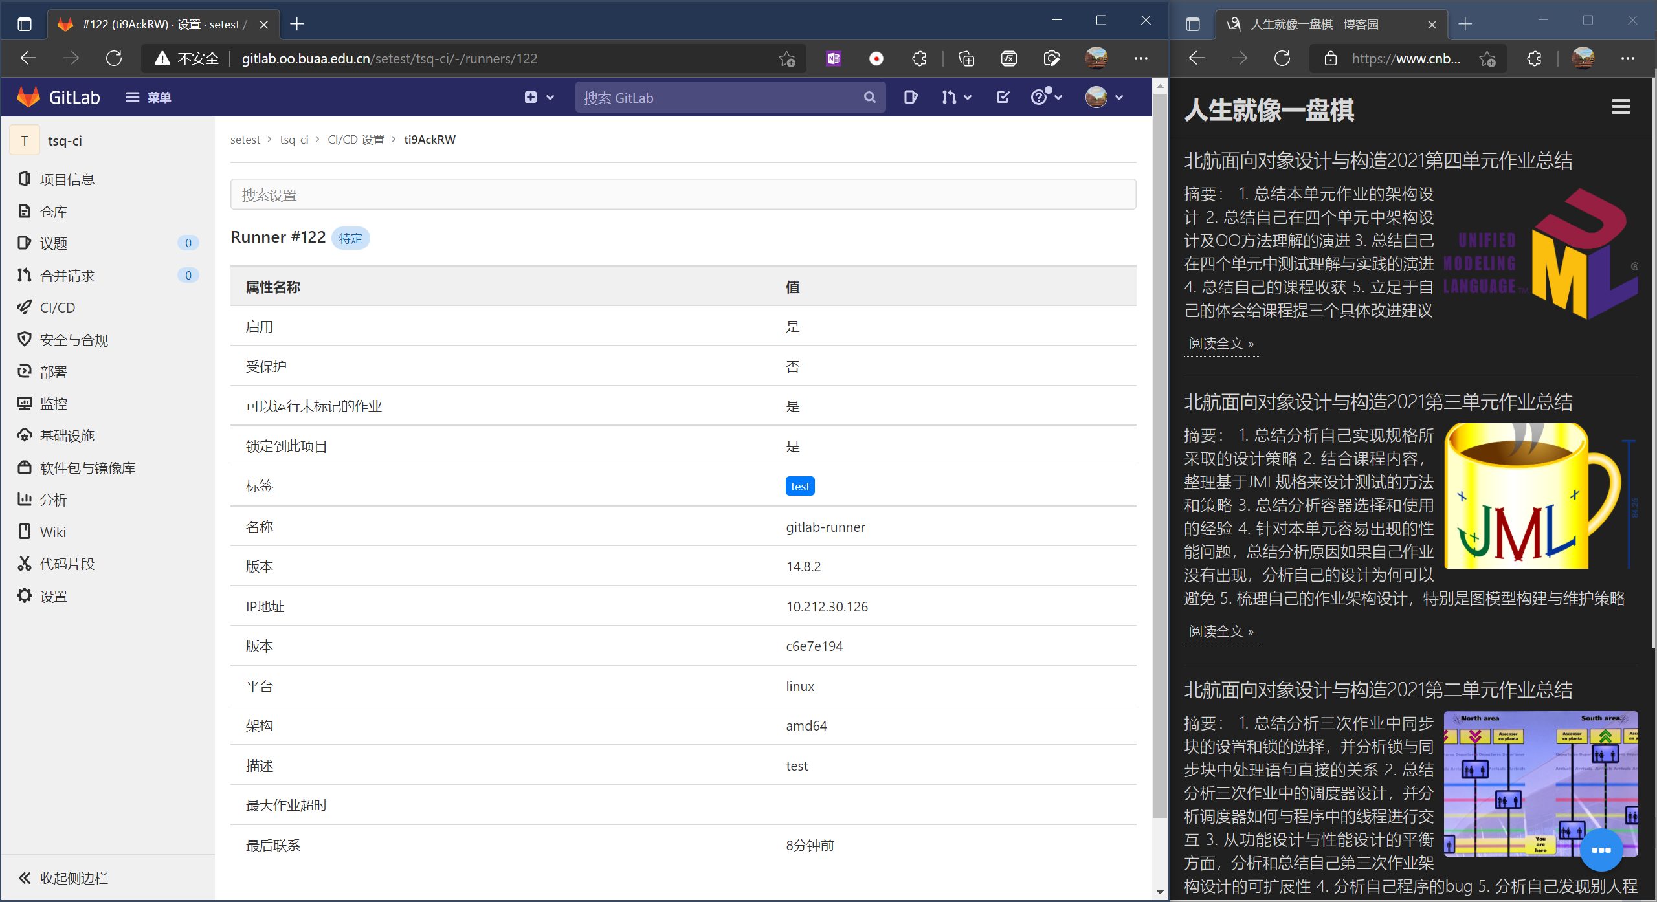Viewport: 1657px width, 902px height.
Task: Open hamburger menu on the blog page
Action: click(x=1621, y=107)
